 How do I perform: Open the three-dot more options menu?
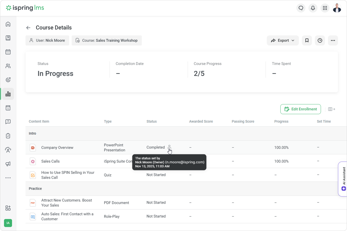pos(333,40)
